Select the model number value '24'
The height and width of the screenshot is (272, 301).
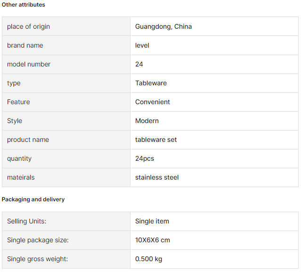click(139, 64)
